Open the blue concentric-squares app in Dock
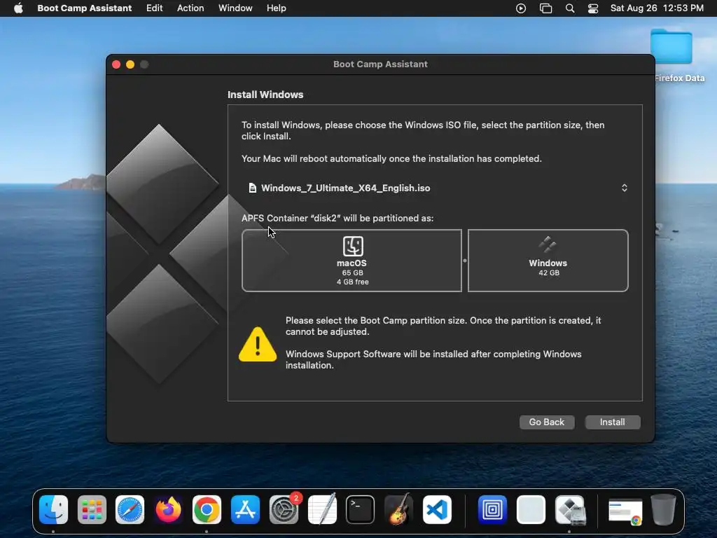Screen dimensions: 717x538 [x=492, y=510]
